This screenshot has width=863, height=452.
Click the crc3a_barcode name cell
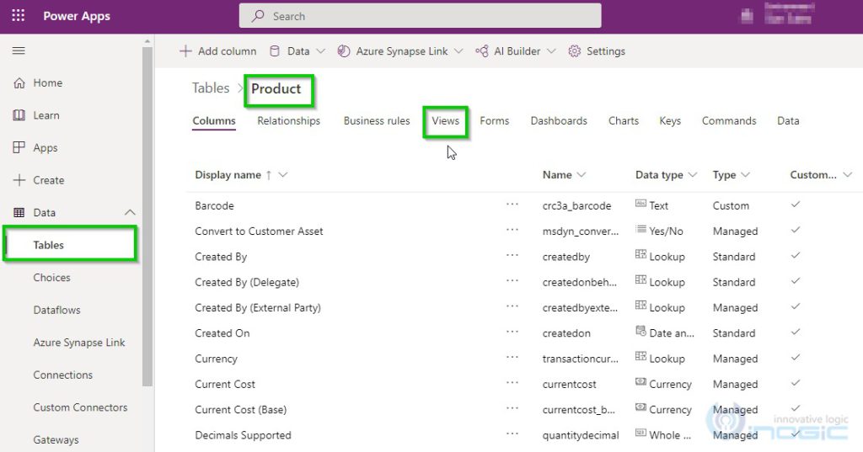coord(576,205)
